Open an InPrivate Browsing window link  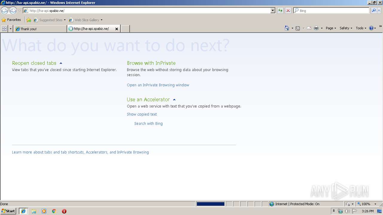(x=158, y=85)
